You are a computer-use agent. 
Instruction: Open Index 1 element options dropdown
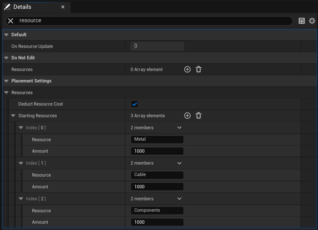click(179, 163)
